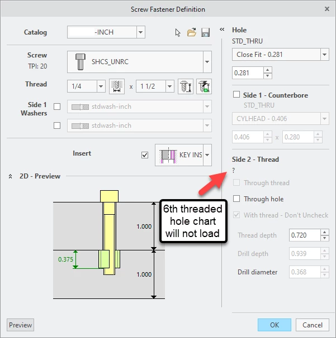Open the KEY INS insert dropdown arrow

(x=207, y=155)
